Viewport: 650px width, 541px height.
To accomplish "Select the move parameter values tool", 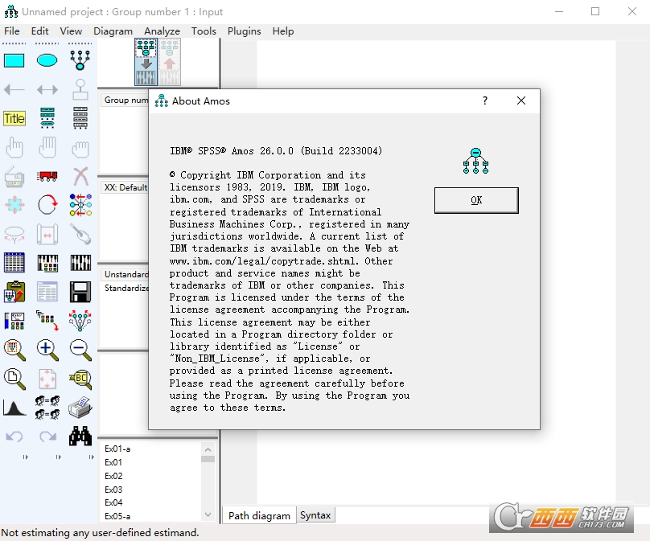I will coord(14,235).
